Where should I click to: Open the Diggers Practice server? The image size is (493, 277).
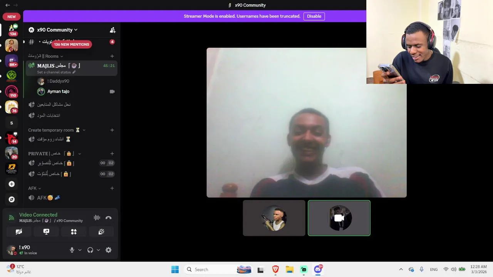coord(12,169)
